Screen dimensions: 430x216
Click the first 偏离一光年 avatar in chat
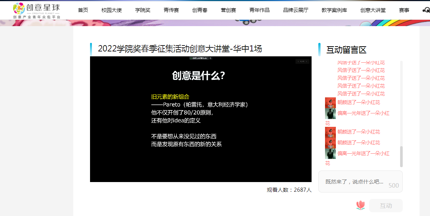pyautogui.click(x=330, y=113)
